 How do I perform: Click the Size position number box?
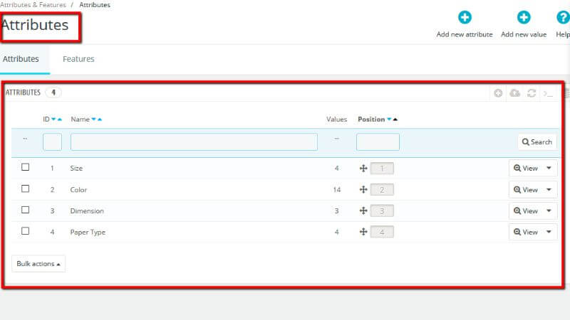382,169
